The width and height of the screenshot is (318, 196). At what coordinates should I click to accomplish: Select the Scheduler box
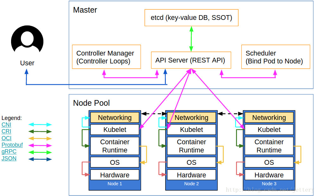tap(276, 57)
